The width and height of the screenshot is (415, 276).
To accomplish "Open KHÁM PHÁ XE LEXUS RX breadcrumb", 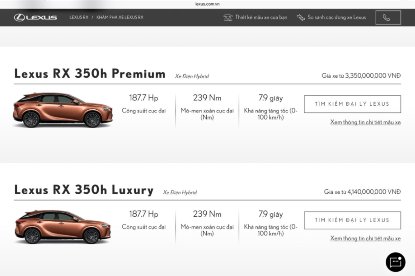I will 120,17.
